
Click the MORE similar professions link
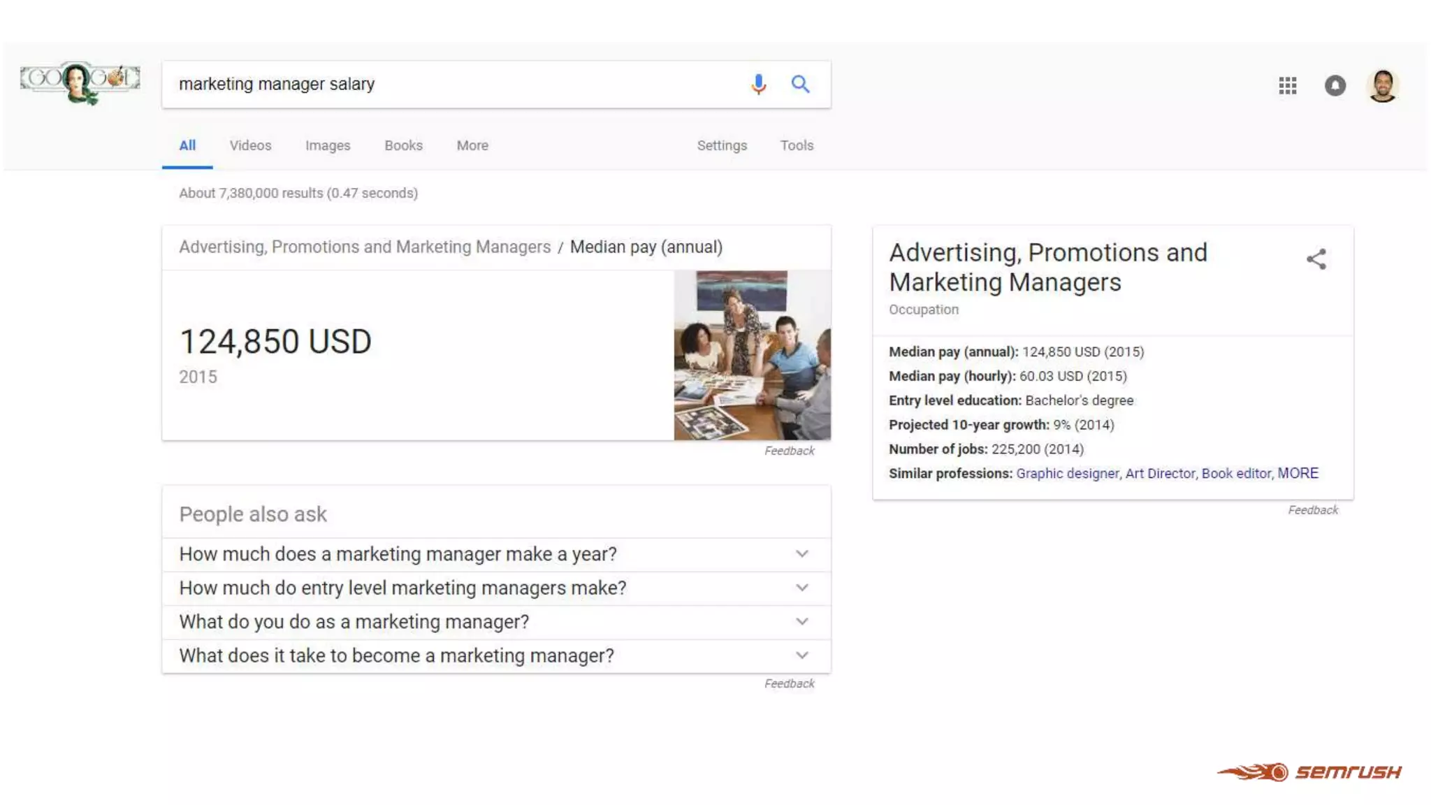(x=1298, y=473)
